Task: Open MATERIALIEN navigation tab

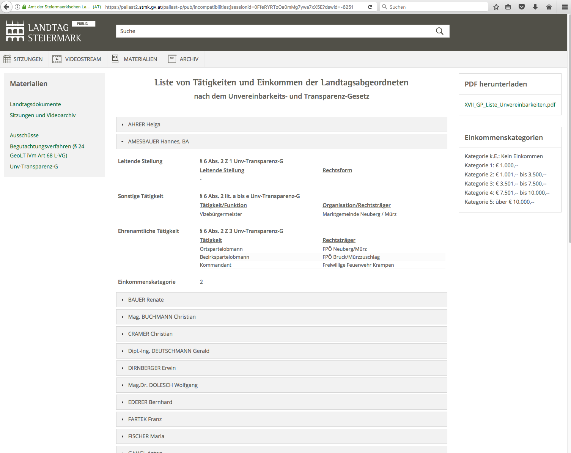Action: tap(135, 59)
